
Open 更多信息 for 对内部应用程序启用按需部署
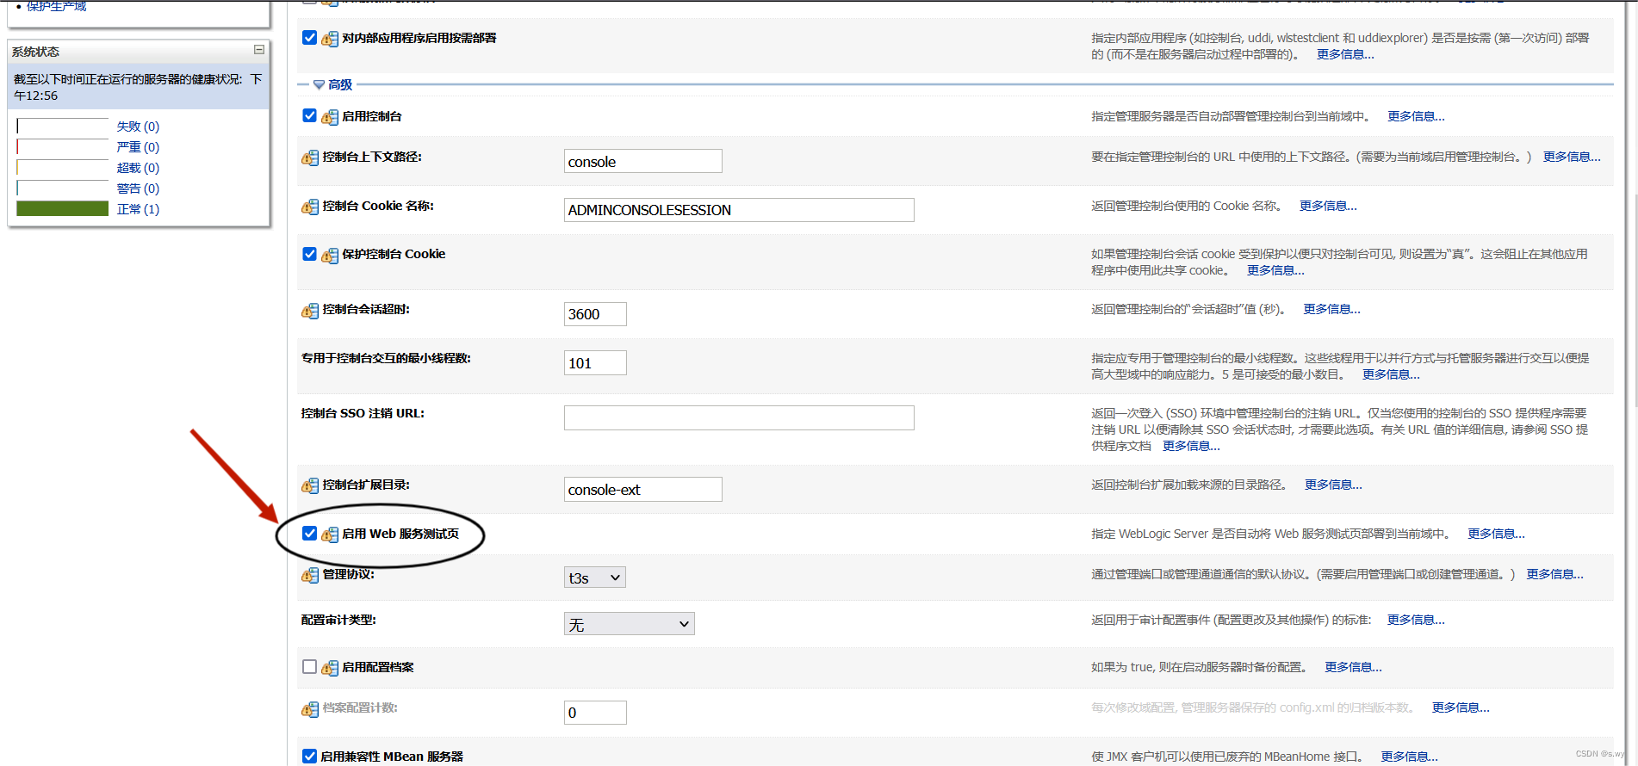[x=1345, y=54]
